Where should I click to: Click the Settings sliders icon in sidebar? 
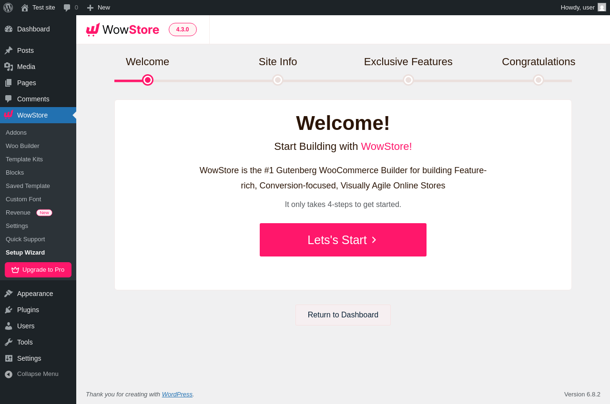click(x=9, y=358)
